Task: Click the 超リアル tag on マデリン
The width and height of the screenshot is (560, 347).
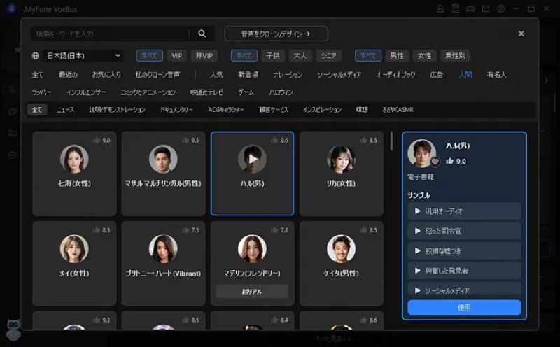Action: click(252, 292)
